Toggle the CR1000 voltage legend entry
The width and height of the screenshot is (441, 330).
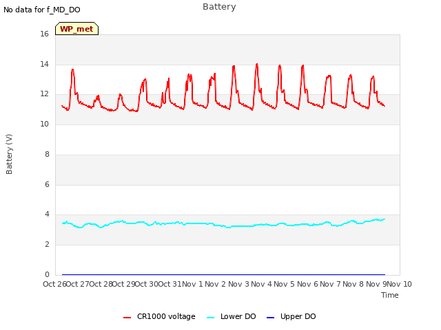pyautogui.click(x=159, y=316)
